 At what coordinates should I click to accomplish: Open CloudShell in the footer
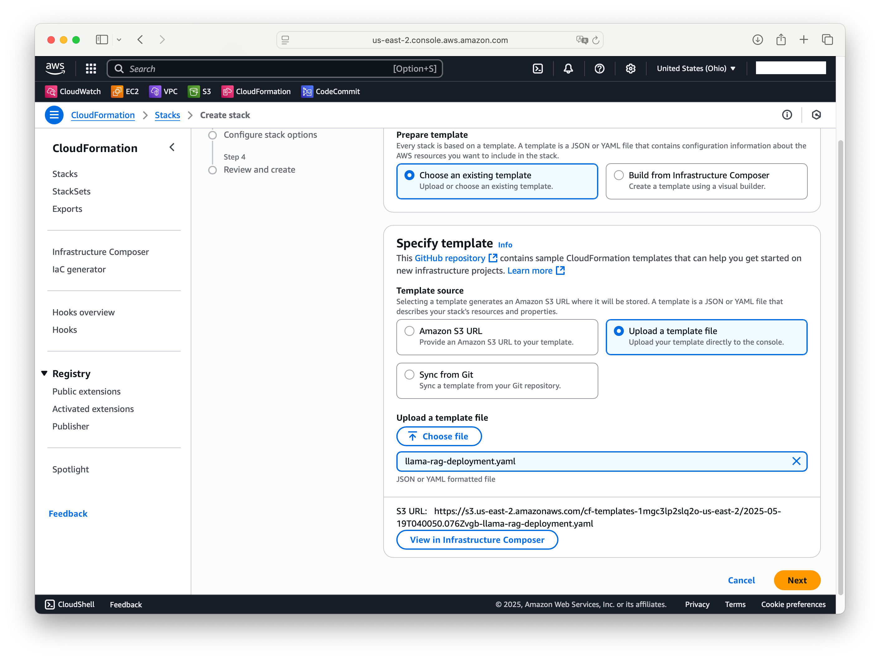pyautogui.click(x=69, y=604)
